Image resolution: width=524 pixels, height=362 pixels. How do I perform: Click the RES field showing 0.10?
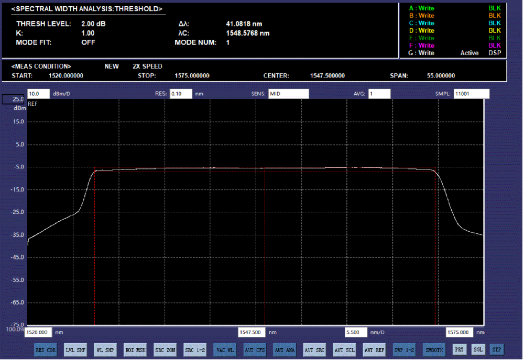pos(180,94)
